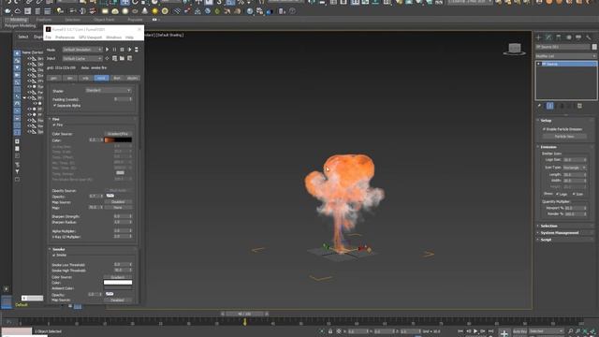The height and width of the screenshot is (337, 599).
Task: Toggle visibility of last Scene Explorer object
Action: pyautogui.click(x=29, y=131)
